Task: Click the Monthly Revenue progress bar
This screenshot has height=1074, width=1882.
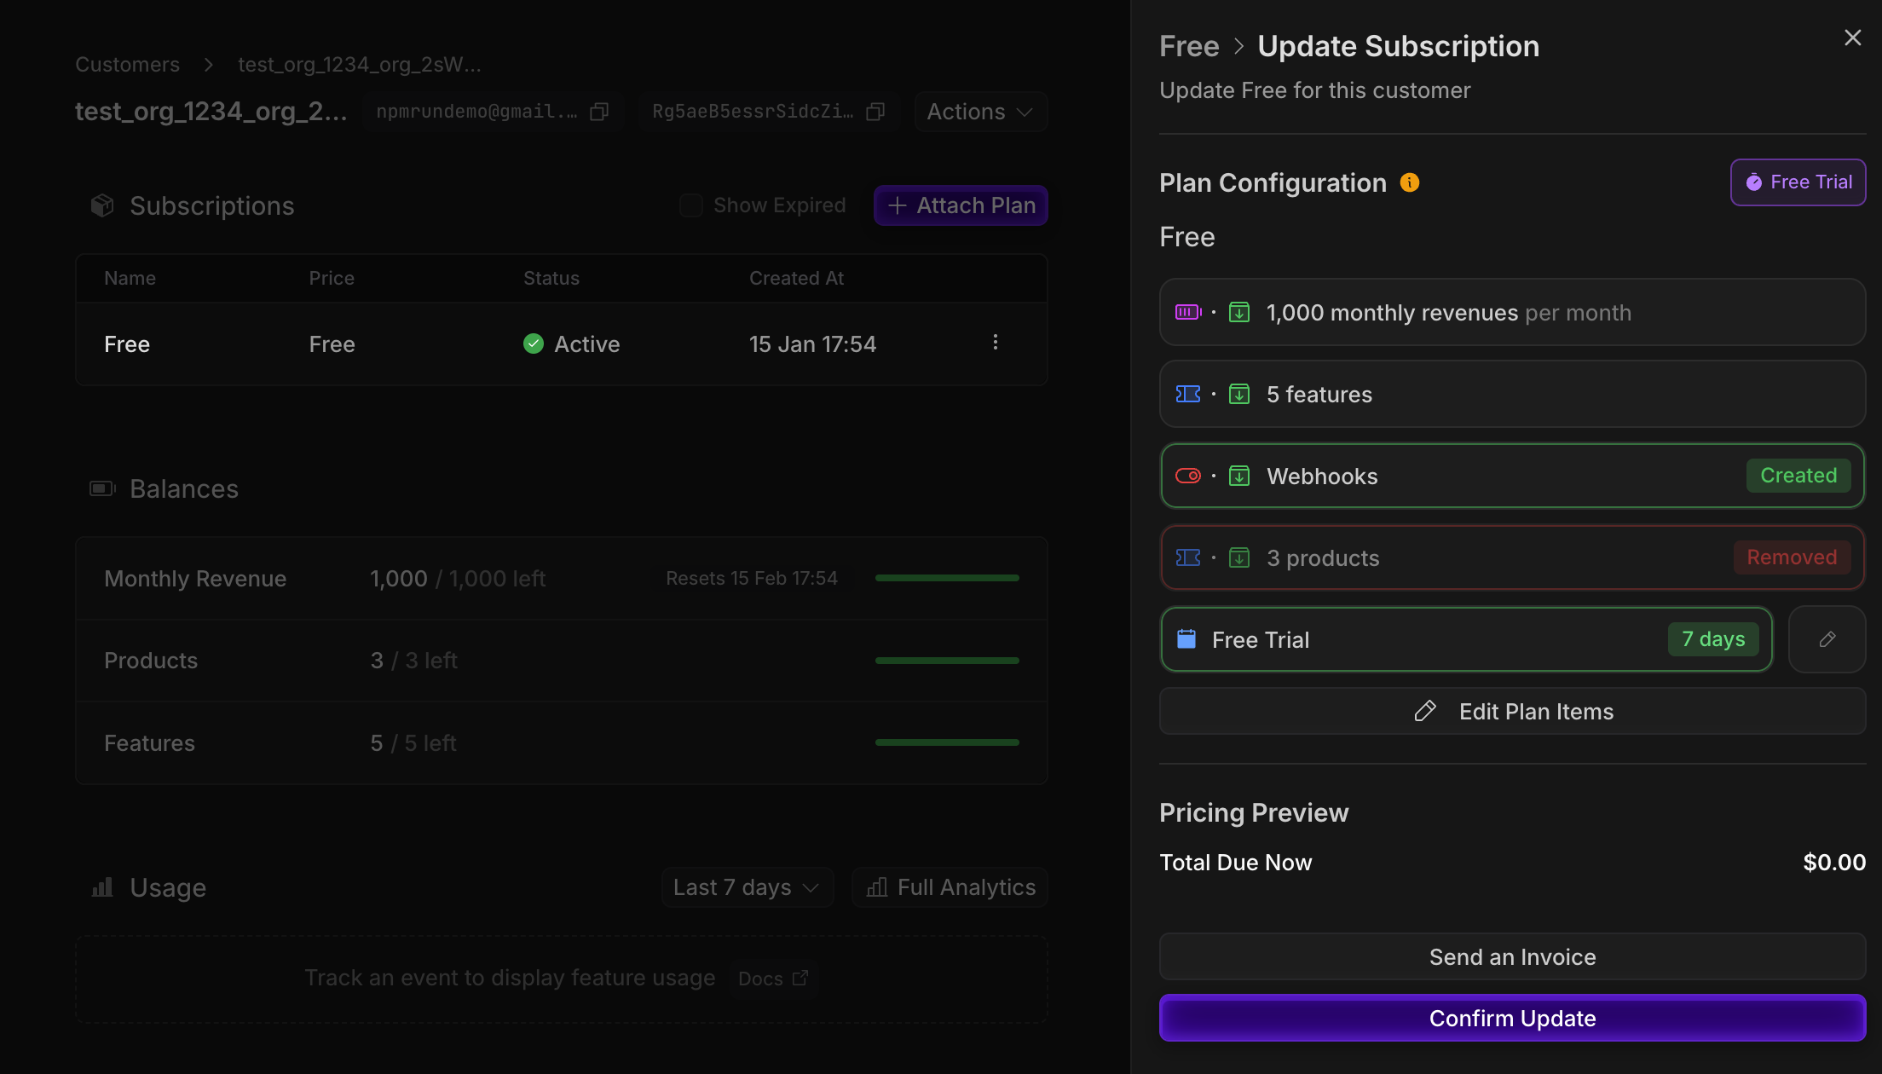Action: point(946,578)
